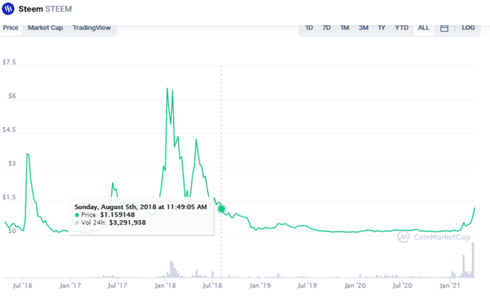Select the 1D time range
The image size is (490, 304).
[309, 28]
